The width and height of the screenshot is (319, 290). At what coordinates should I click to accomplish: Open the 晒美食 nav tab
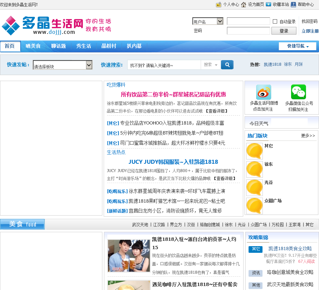click(33, 46)
